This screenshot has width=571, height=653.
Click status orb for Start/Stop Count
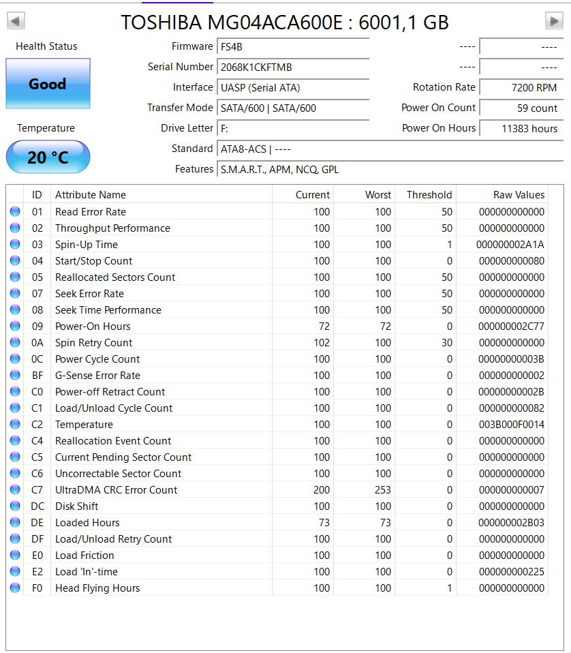pos(15,260)
